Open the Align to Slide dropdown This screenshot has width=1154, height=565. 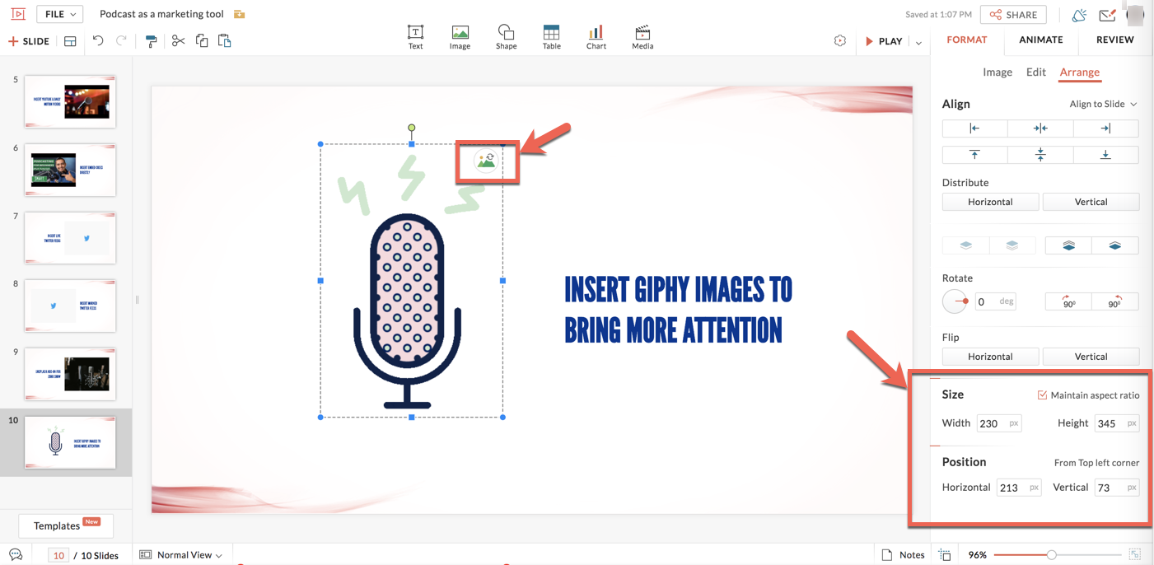1103,105
